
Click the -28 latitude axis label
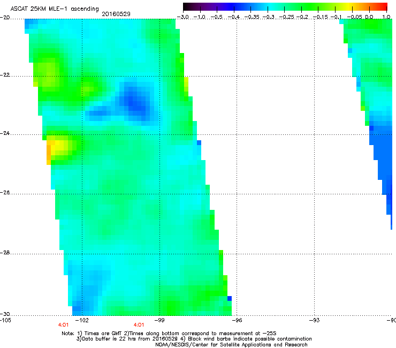tap(5, 253)
